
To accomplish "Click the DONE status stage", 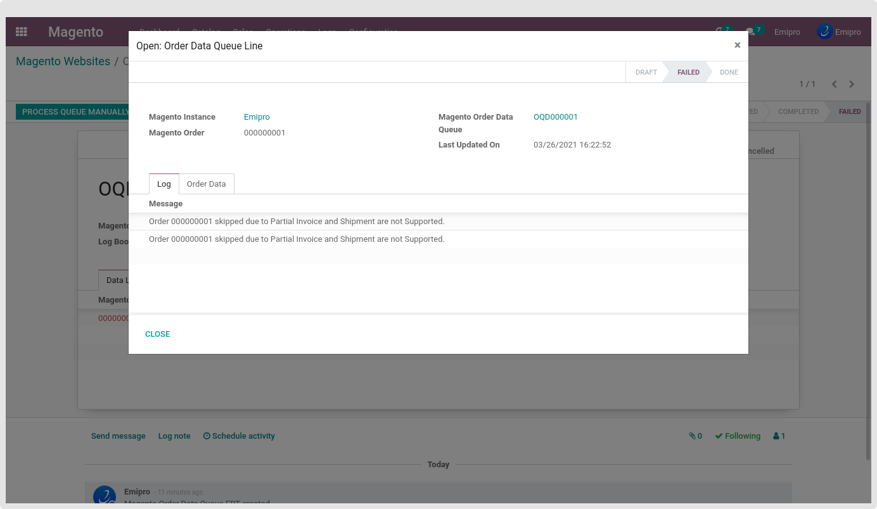I will [x=728, y=72].
